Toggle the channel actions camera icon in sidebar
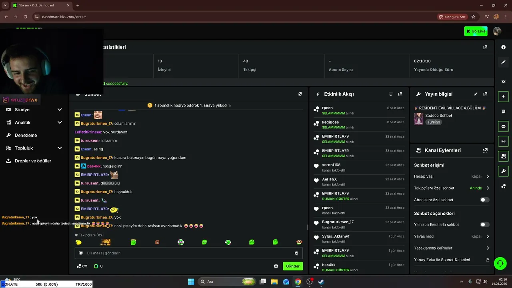The height and width of the screenshot is (288, 512). pyautogui.click(x=503, y=156)
